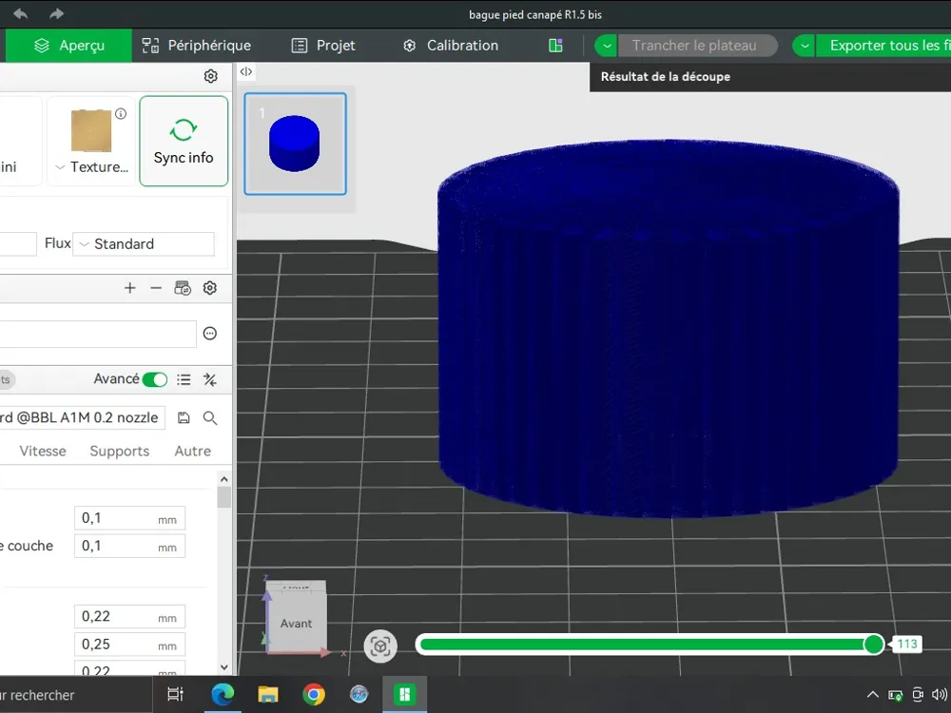Expand the Exporter dropdown arrow
This screenshot has height=713, width=951.
coord(805,46)
